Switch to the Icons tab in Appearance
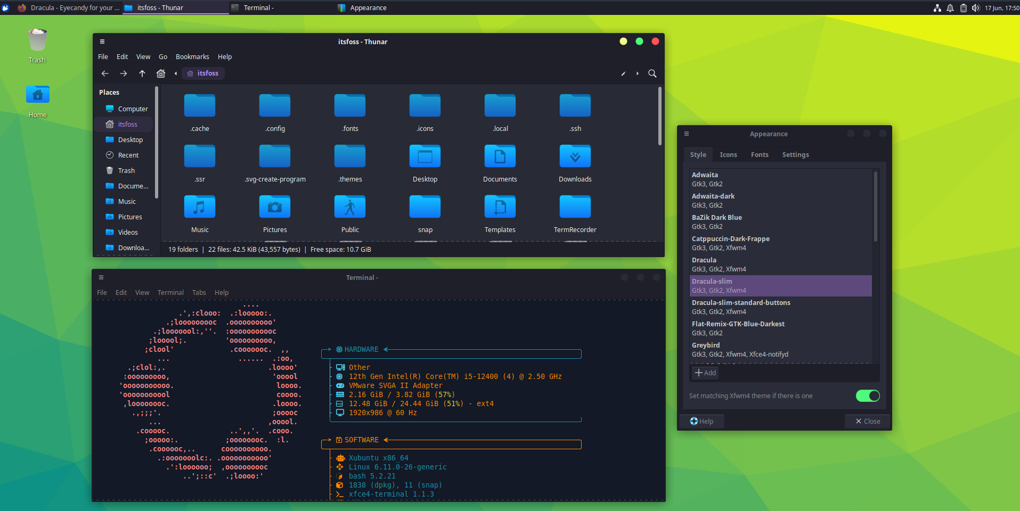Image resolution: width=1020 pixels, height=511 pixels. coord(728,154)
